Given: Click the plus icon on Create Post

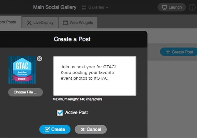Looking at the screenshot, I should click(168, 52).
